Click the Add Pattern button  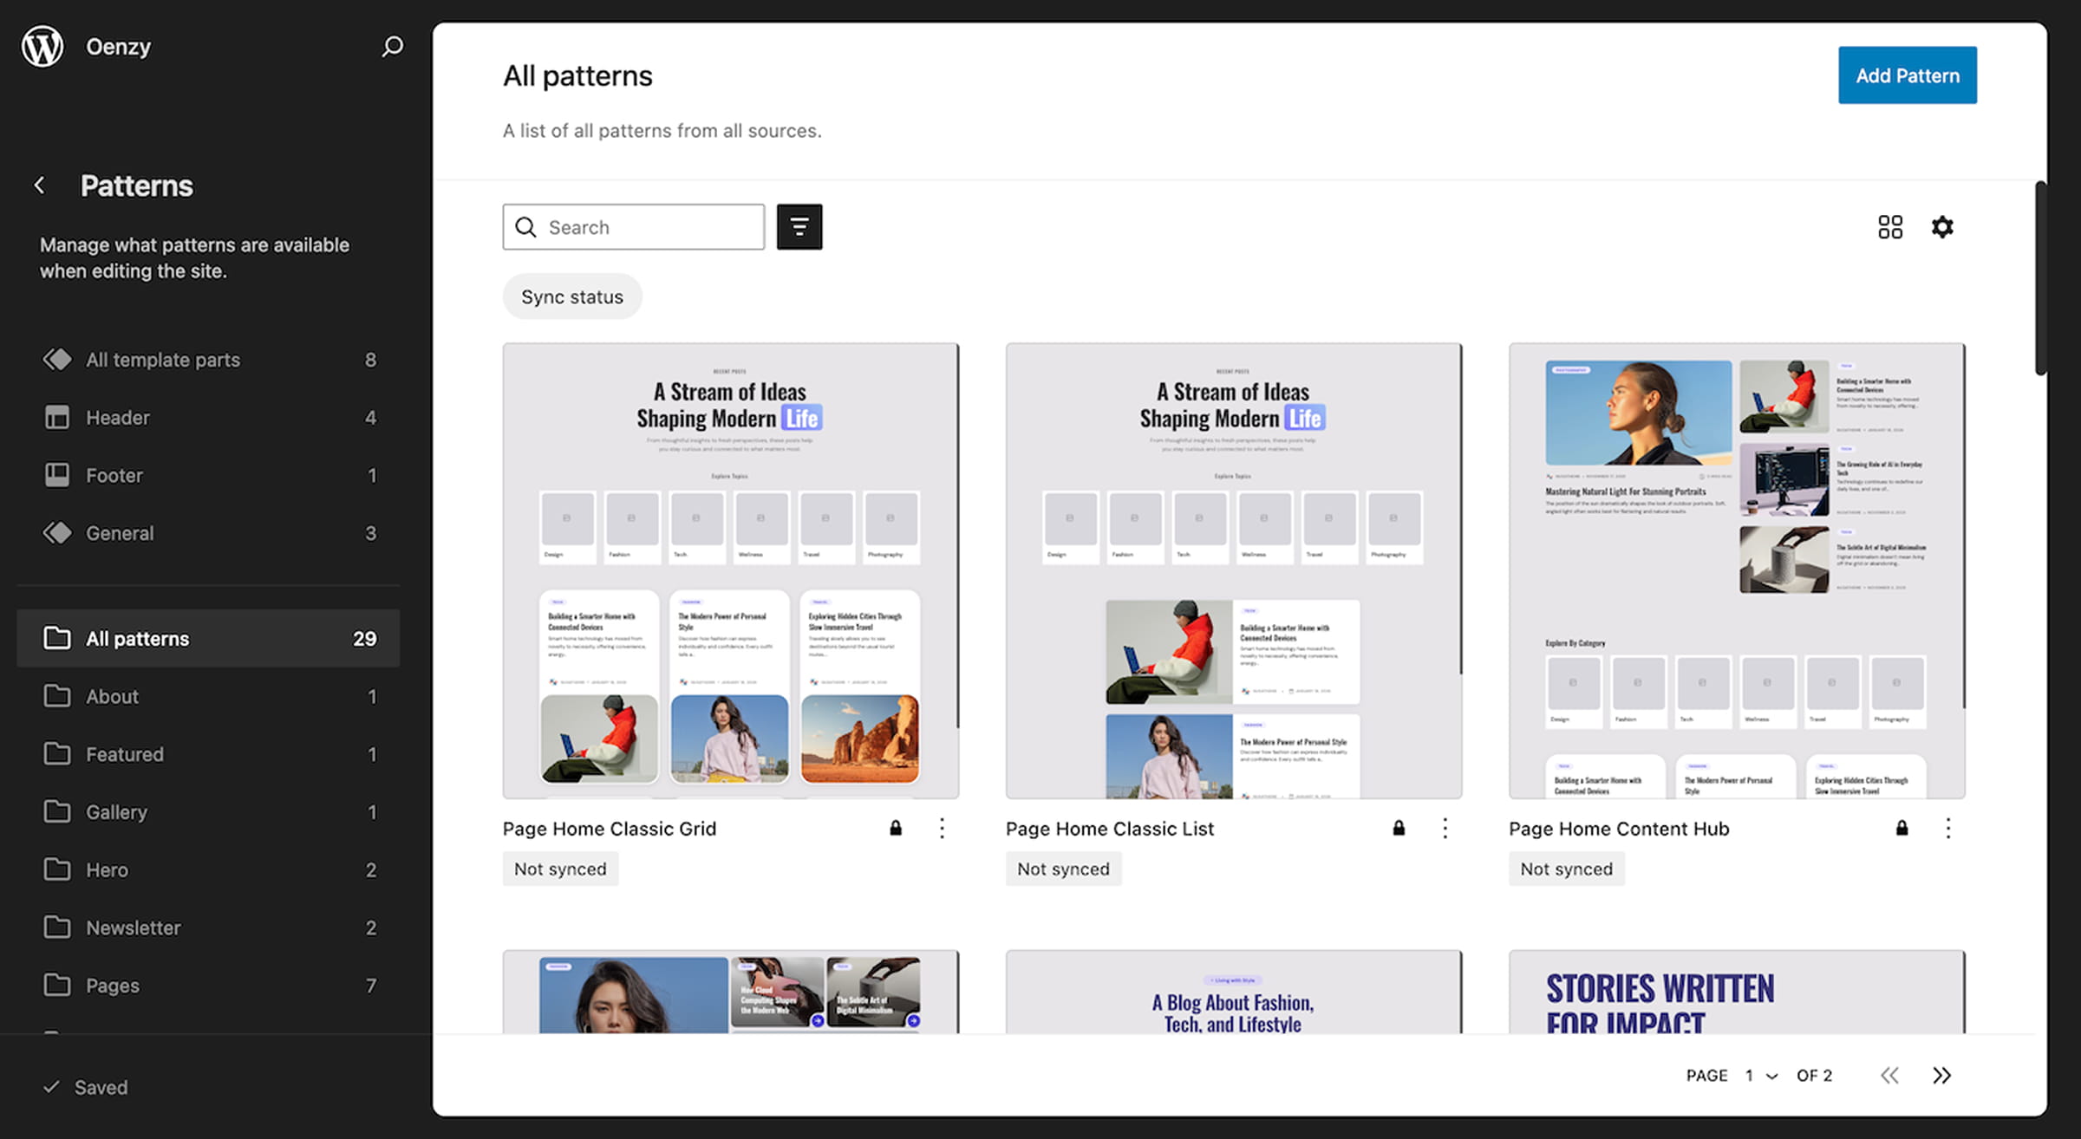tap(1907, 75)
